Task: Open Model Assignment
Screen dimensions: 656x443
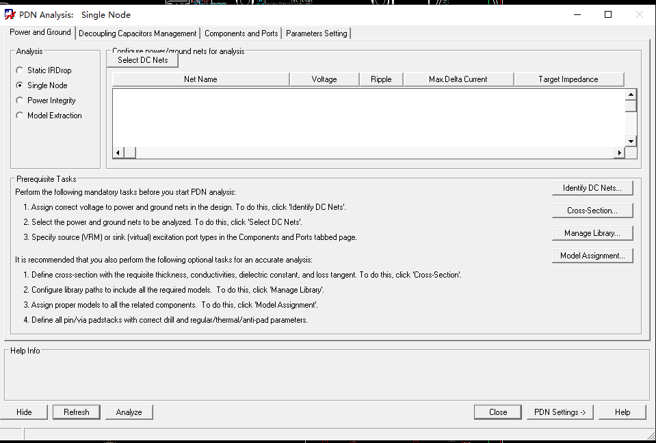Action: click(592, 255)
